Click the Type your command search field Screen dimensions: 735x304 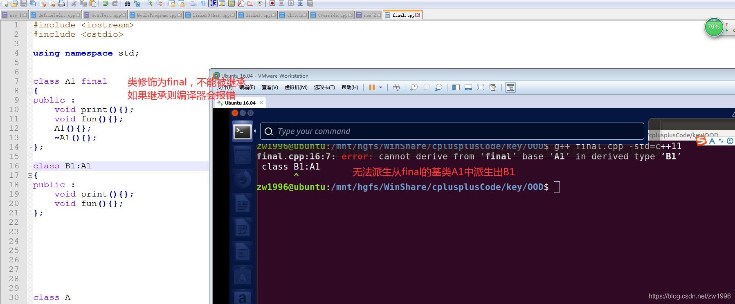452,131
